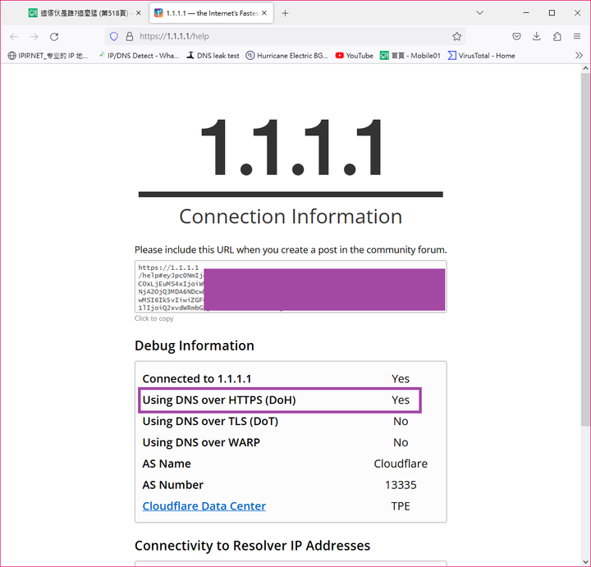The height and width of the screenshot is (567, 591).
Task: Open the Cloudflare Data Center link
Action: tap(204, 506)
